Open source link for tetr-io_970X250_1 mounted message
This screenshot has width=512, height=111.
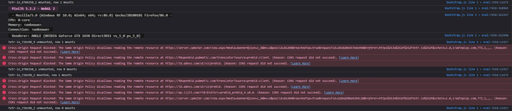pyautogui.click(x=477, y=2)
